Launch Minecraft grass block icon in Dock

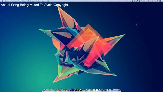(102, 90)
